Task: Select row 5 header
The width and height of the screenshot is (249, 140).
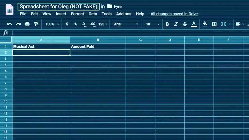Action: tap(6, 71)
